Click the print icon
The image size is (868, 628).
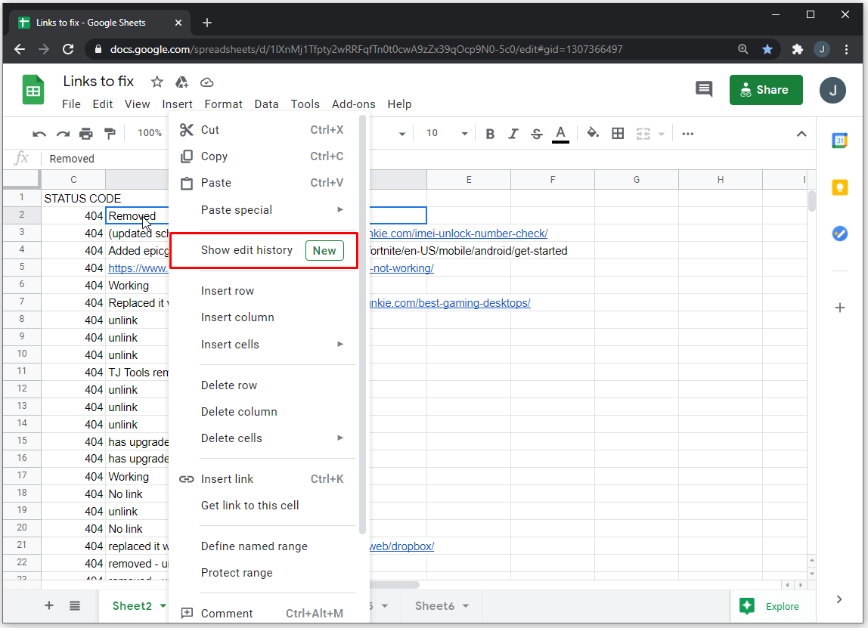tap(86, 134)
